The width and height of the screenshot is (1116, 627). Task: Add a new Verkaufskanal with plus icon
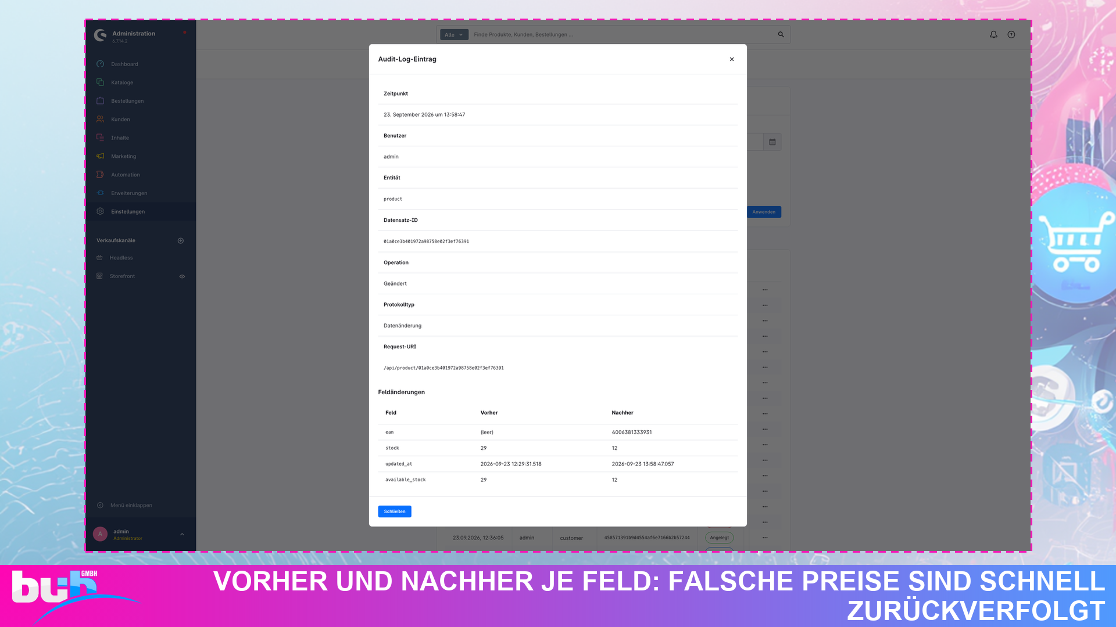pyautogui.click(x=181, y=240)
